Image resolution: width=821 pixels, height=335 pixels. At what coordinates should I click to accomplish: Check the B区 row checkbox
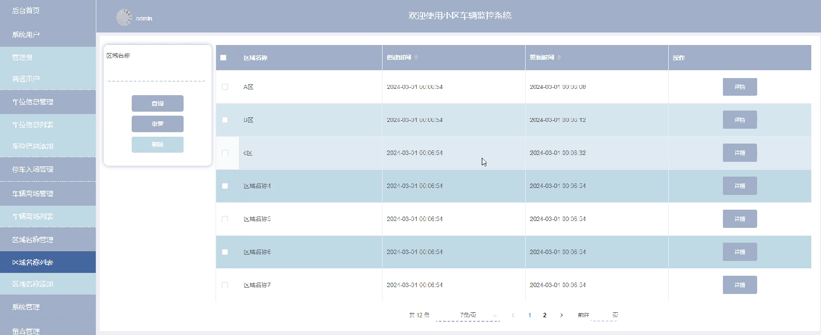point(225,120)
